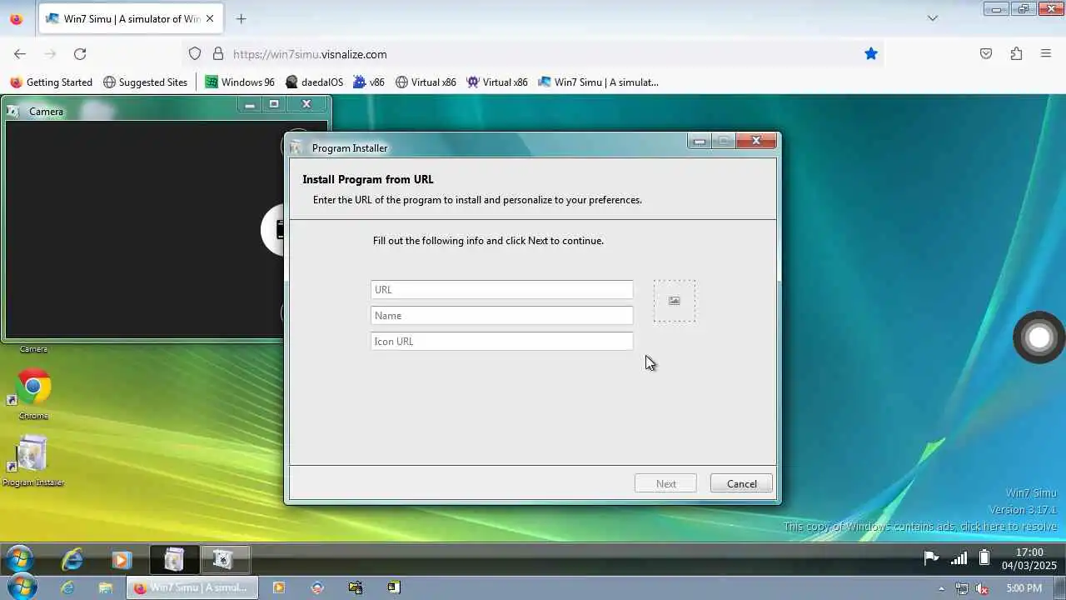This screenshot has width=1066, height=600.
Task: Open the host Windows Start button
Action: pyautogui.click(x=21, y=587)
